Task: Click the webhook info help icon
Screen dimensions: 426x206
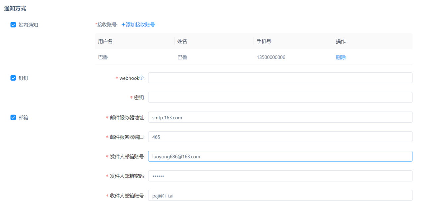Action: (x=141, y=78)
